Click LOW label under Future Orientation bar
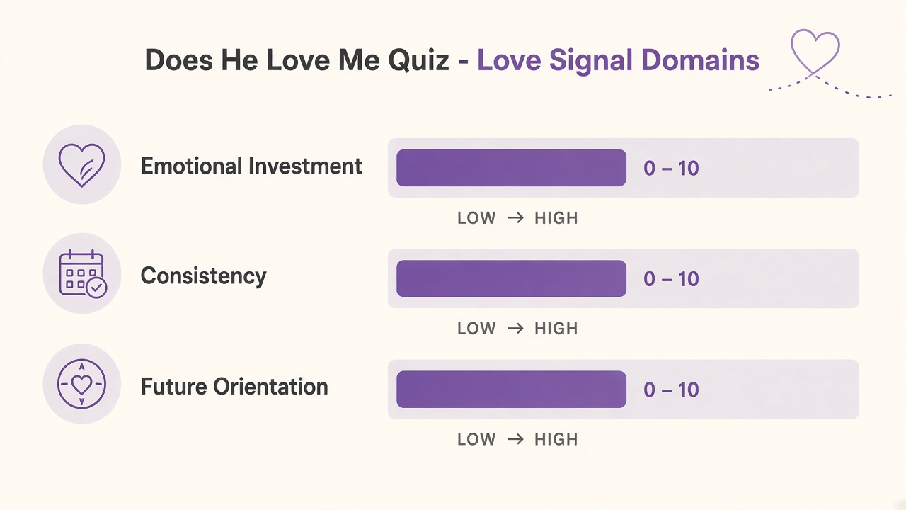 (476, 439)
